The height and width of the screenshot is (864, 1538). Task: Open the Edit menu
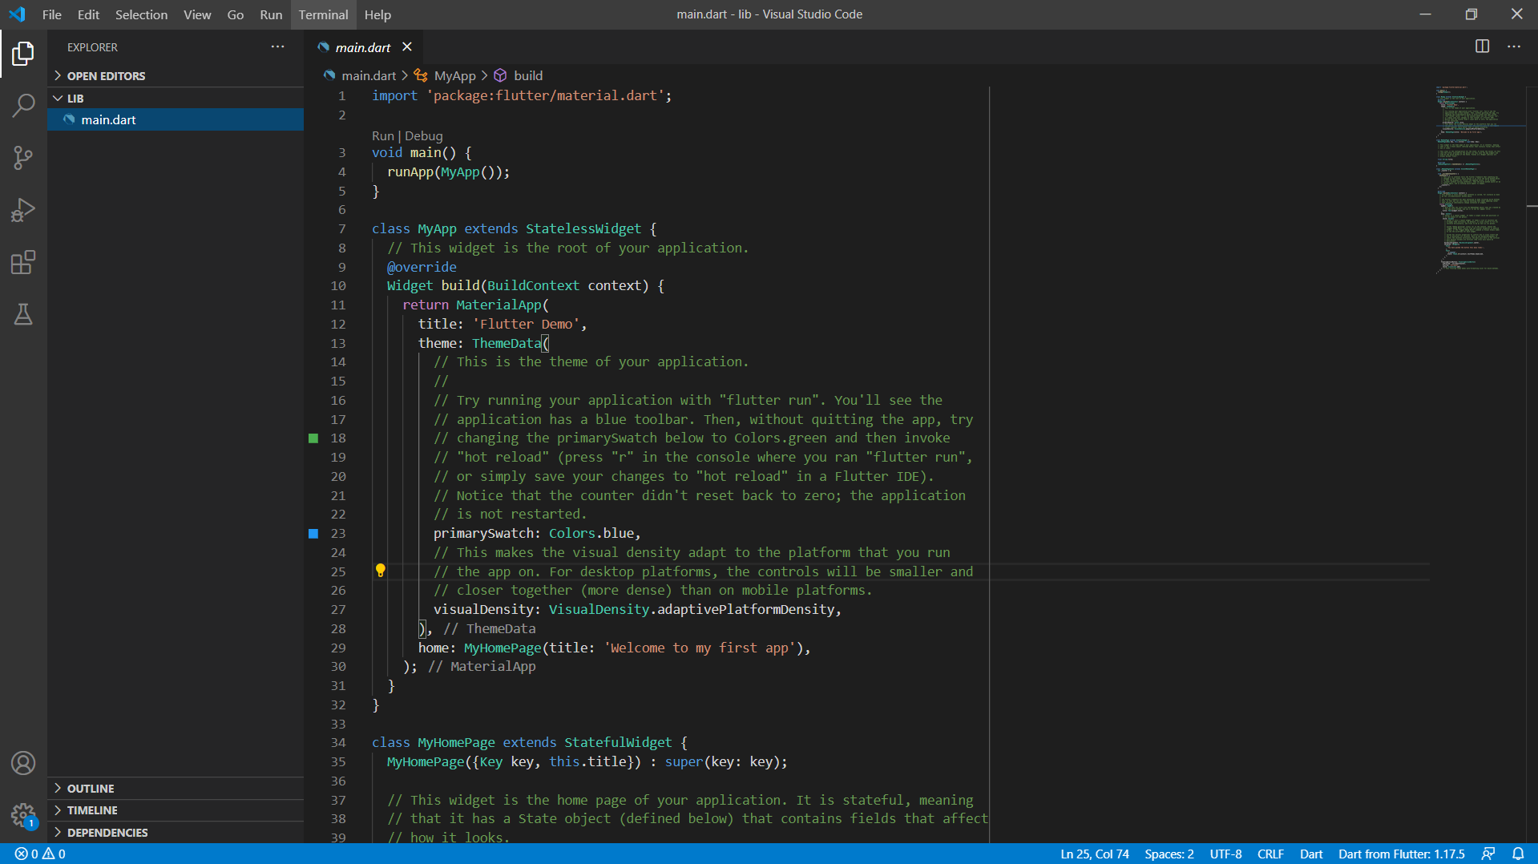(x=88, y=14)
